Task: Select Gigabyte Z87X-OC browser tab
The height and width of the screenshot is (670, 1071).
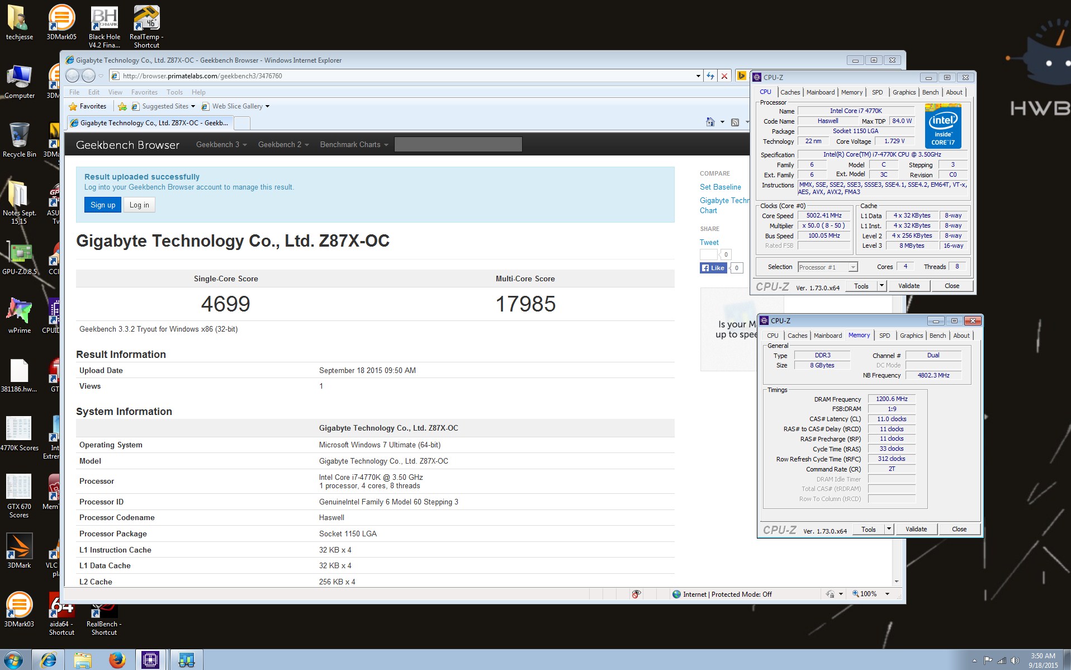Action: 150,123
